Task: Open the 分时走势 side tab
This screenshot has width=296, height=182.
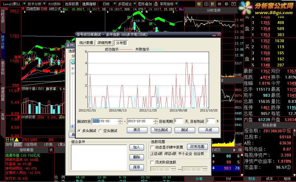Action: 3,16
